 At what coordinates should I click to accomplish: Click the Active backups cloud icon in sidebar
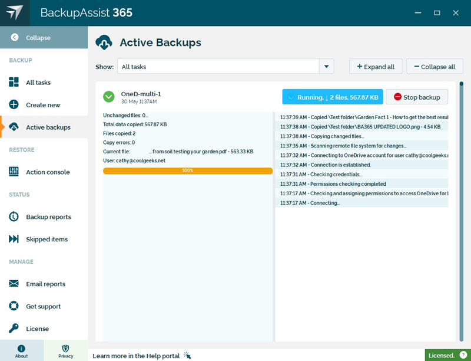[x=14, y=127]
